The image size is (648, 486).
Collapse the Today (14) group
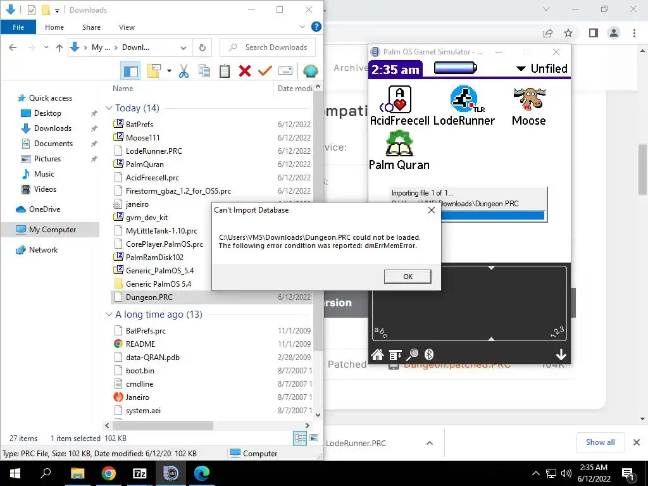click(x=109, y=108)
